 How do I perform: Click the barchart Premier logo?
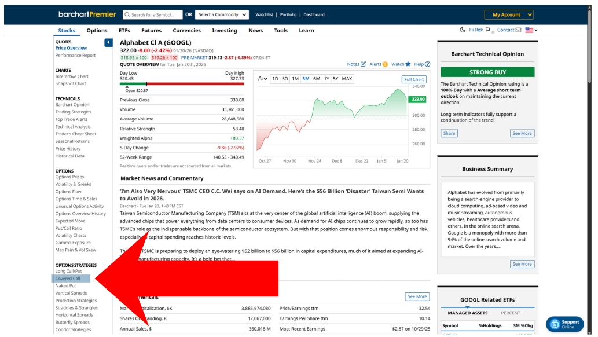point(87,14)
